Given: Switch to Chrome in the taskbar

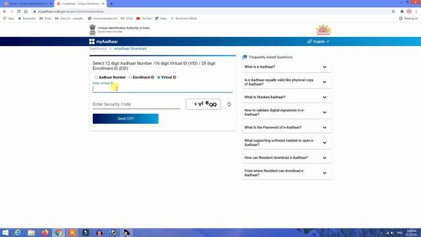Looking at the screenshot, I should tap(59, 232).
